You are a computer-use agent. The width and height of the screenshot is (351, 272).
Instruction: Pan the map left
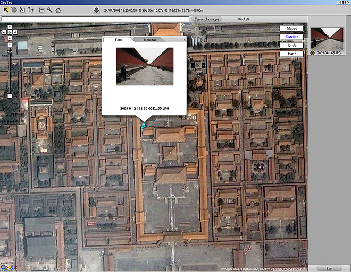pyautogui.click(x=4, y=32)
